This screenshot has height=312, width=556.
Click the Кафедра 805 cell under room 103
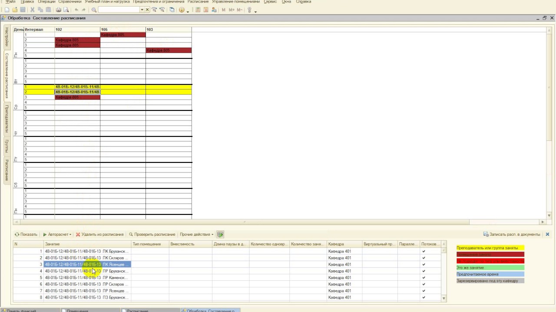(x=169, y=50)
